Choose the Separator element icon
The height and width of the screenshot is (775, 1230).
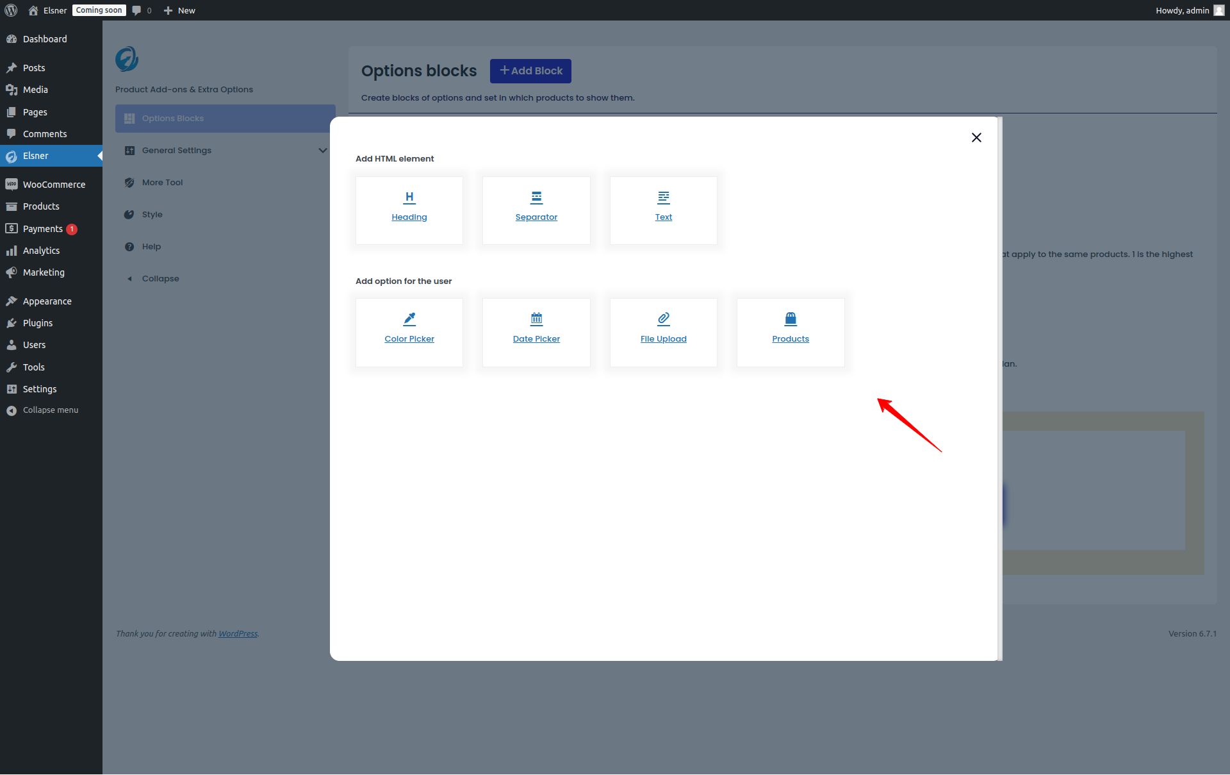point(536,197)
